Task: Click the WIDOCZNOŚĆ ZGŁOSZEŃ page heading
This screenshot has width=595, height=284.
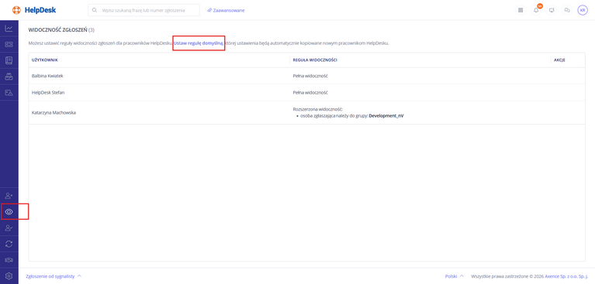Action: click(x=58, y=29)
